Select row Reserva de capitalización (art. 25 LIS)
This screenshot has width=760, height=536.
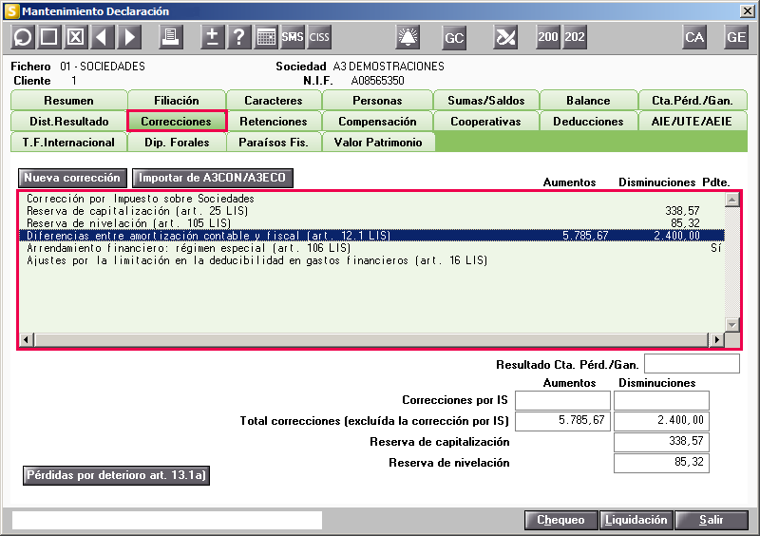[371, 211]
